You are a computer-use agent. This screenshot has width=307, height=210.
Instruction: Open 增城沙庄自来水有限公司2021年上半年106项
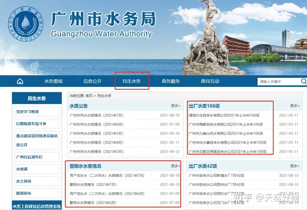click(x=224, y=115)
